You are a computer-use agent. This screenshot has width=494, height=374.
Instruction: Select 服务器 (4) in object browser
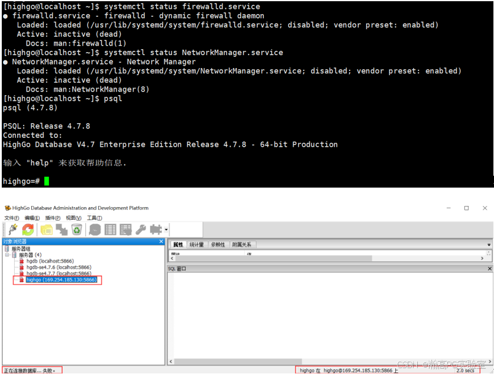(x=30, y=255)
